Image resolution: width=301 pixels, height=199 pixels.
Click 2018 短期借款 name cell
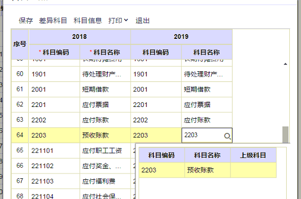pos(105,89)
